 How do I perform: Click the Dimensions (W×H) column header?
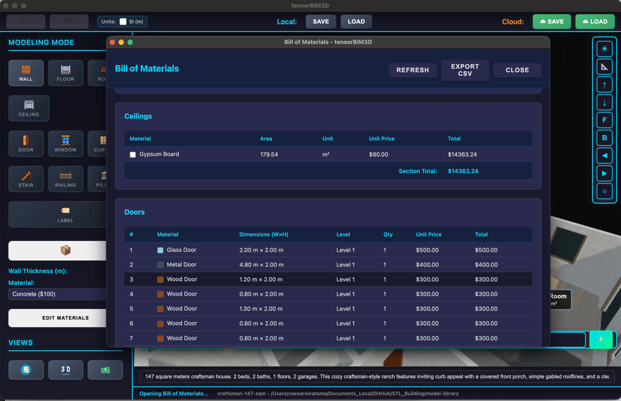point(264,235)
